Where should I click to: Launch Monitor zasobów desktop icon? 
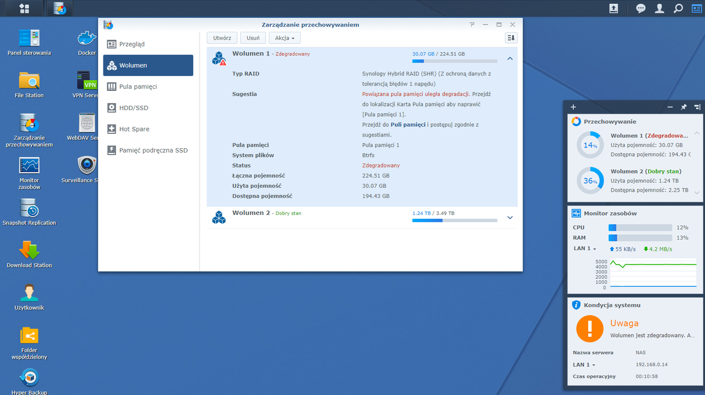[x=29, y=173]
